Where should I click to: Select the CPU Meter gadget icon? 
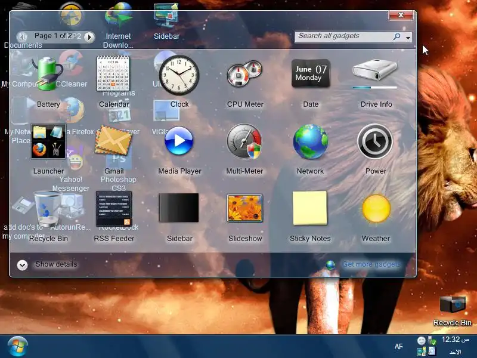(x=245, y=73)
